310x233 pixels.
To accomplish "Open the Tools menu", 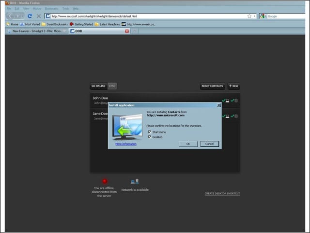I will pos(66,9).
